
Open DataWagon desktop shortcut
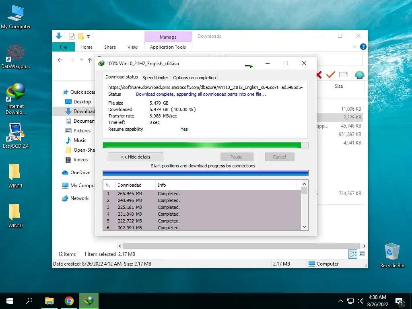click(16, 56)
